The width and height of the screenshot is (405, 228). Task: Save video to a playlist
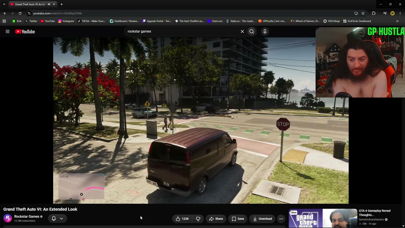tap(238, 219)
